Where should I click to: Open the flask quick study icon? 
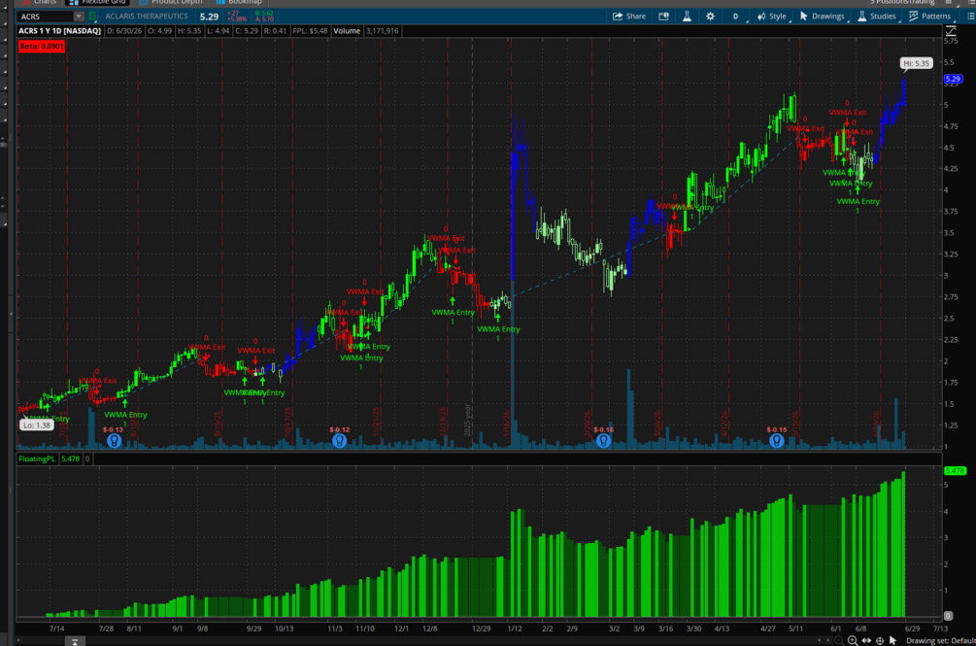click(x=687, y=17)
